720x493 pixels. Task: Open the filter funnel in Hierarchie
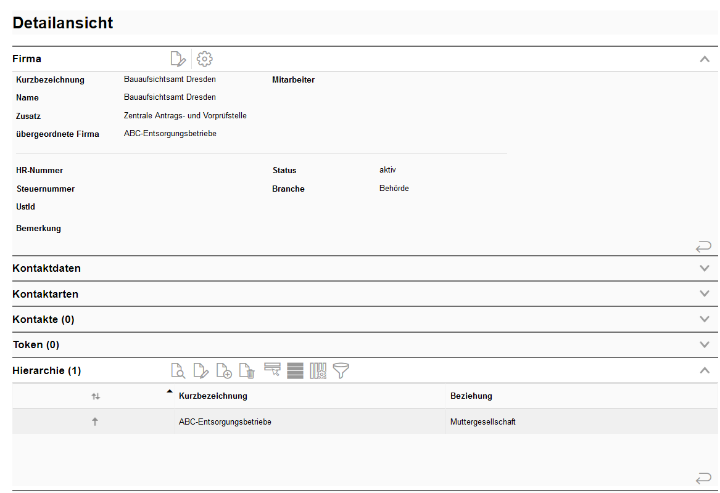[341, 370]
